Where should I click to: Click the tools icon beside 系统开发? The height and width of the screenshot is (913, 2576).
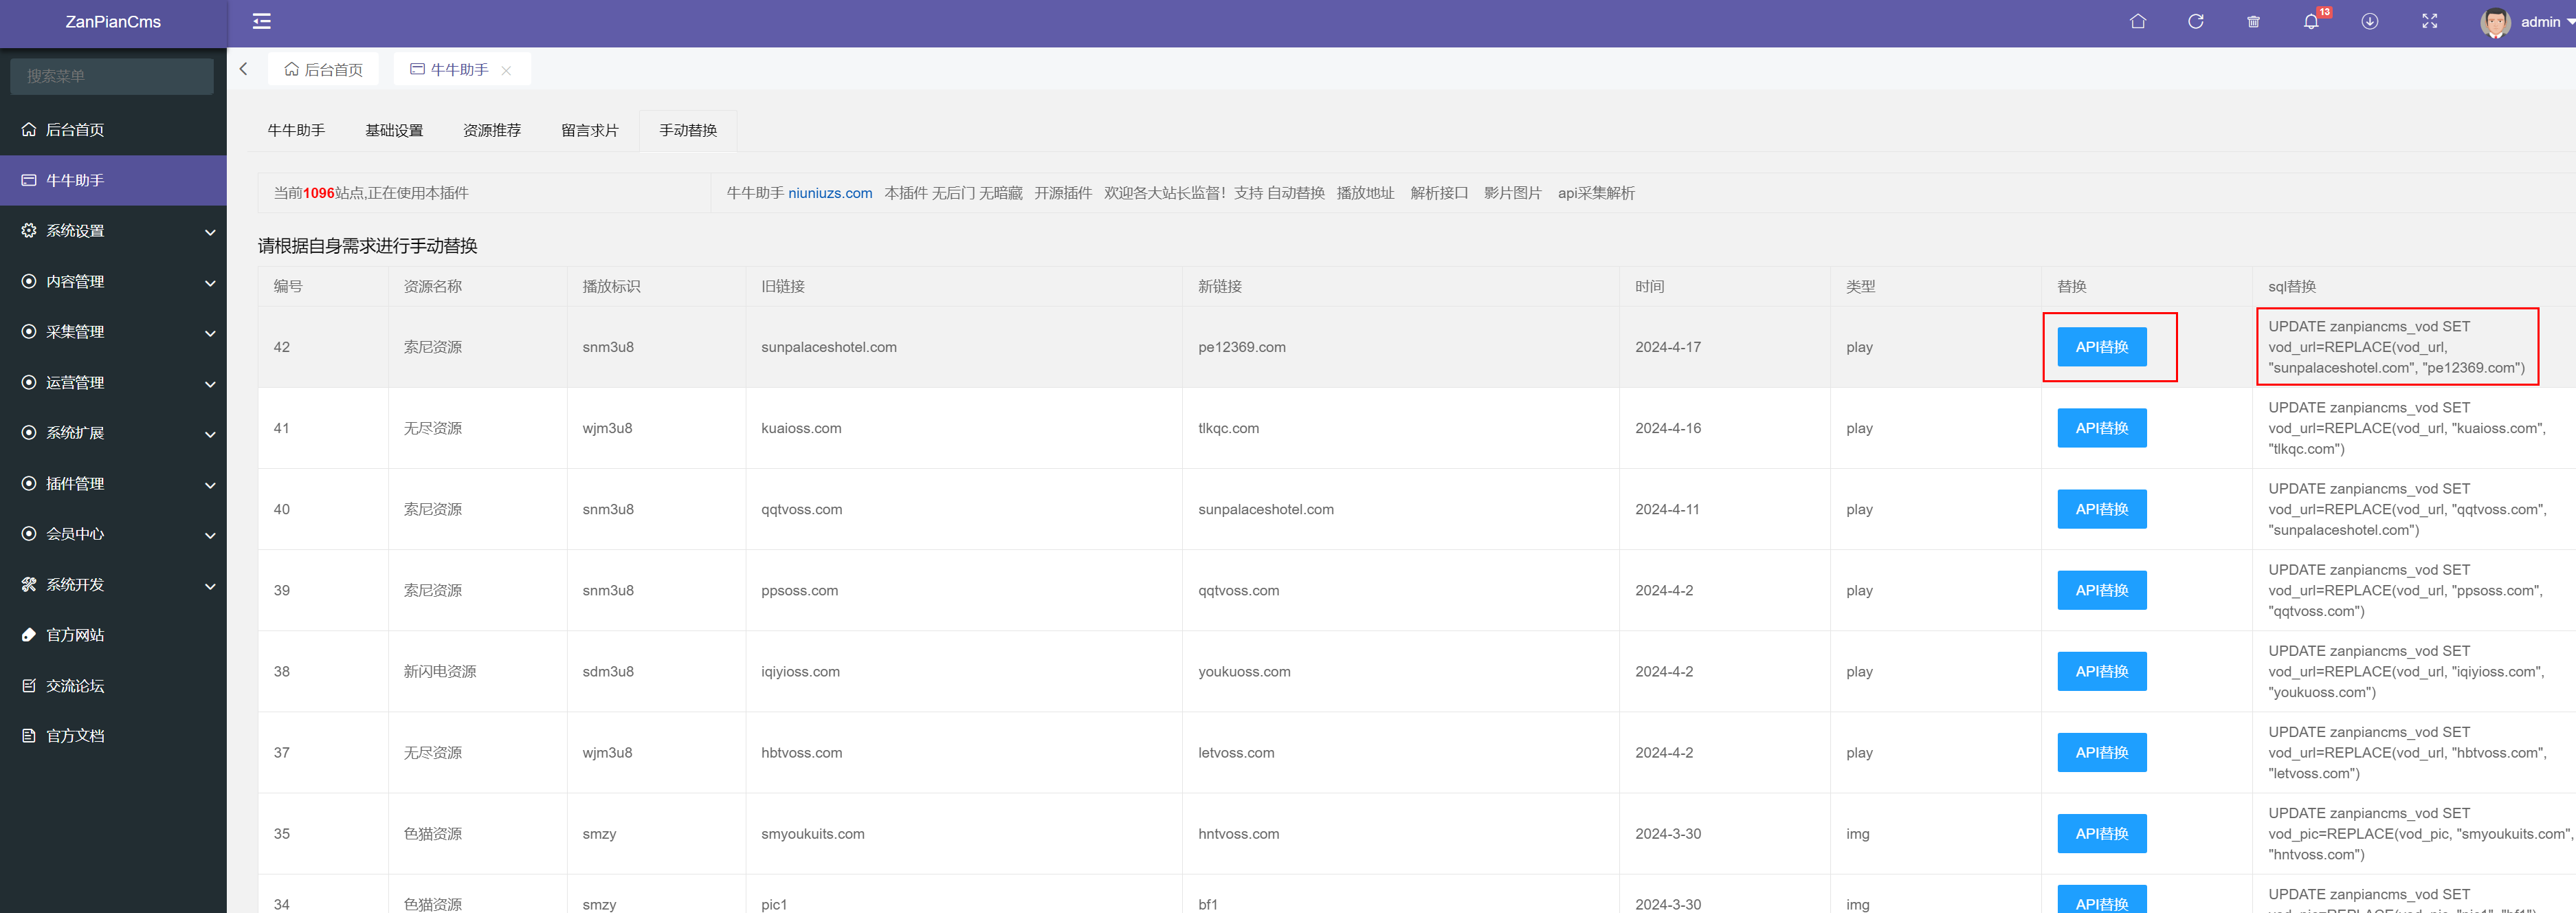tap(29, 585)
